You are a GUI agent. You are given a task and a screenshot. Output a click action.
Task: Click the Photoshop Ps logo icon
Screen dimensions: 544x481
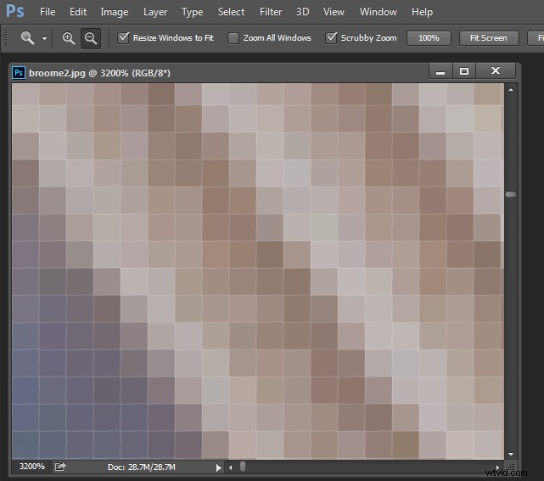point(15,11)
